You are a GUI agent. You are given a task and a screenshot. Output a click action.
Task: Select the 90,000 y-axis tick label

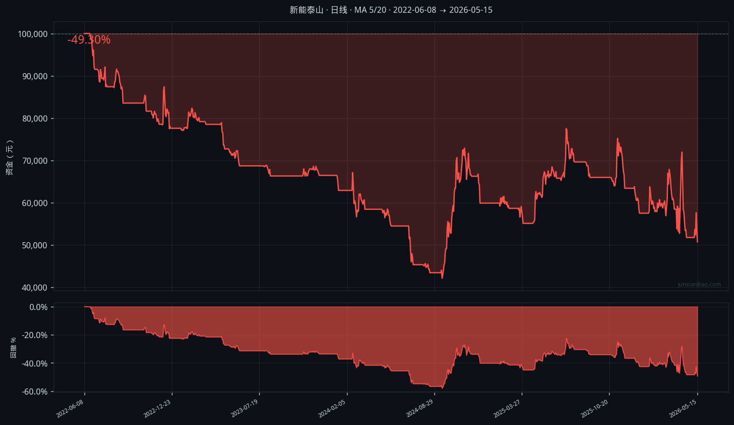pos(35,76)
